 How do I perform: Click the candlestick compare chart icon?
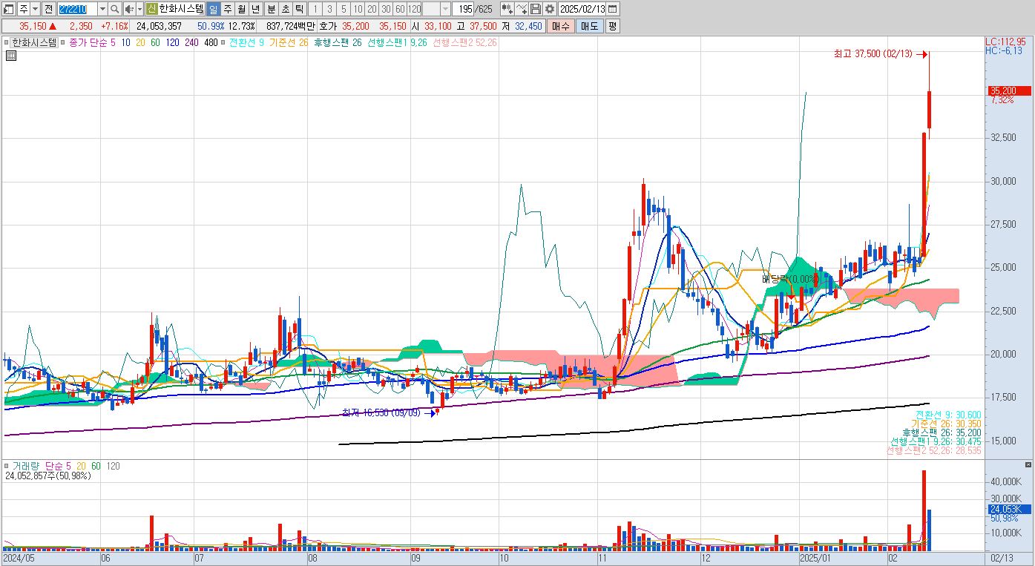(x=507, y=9)
